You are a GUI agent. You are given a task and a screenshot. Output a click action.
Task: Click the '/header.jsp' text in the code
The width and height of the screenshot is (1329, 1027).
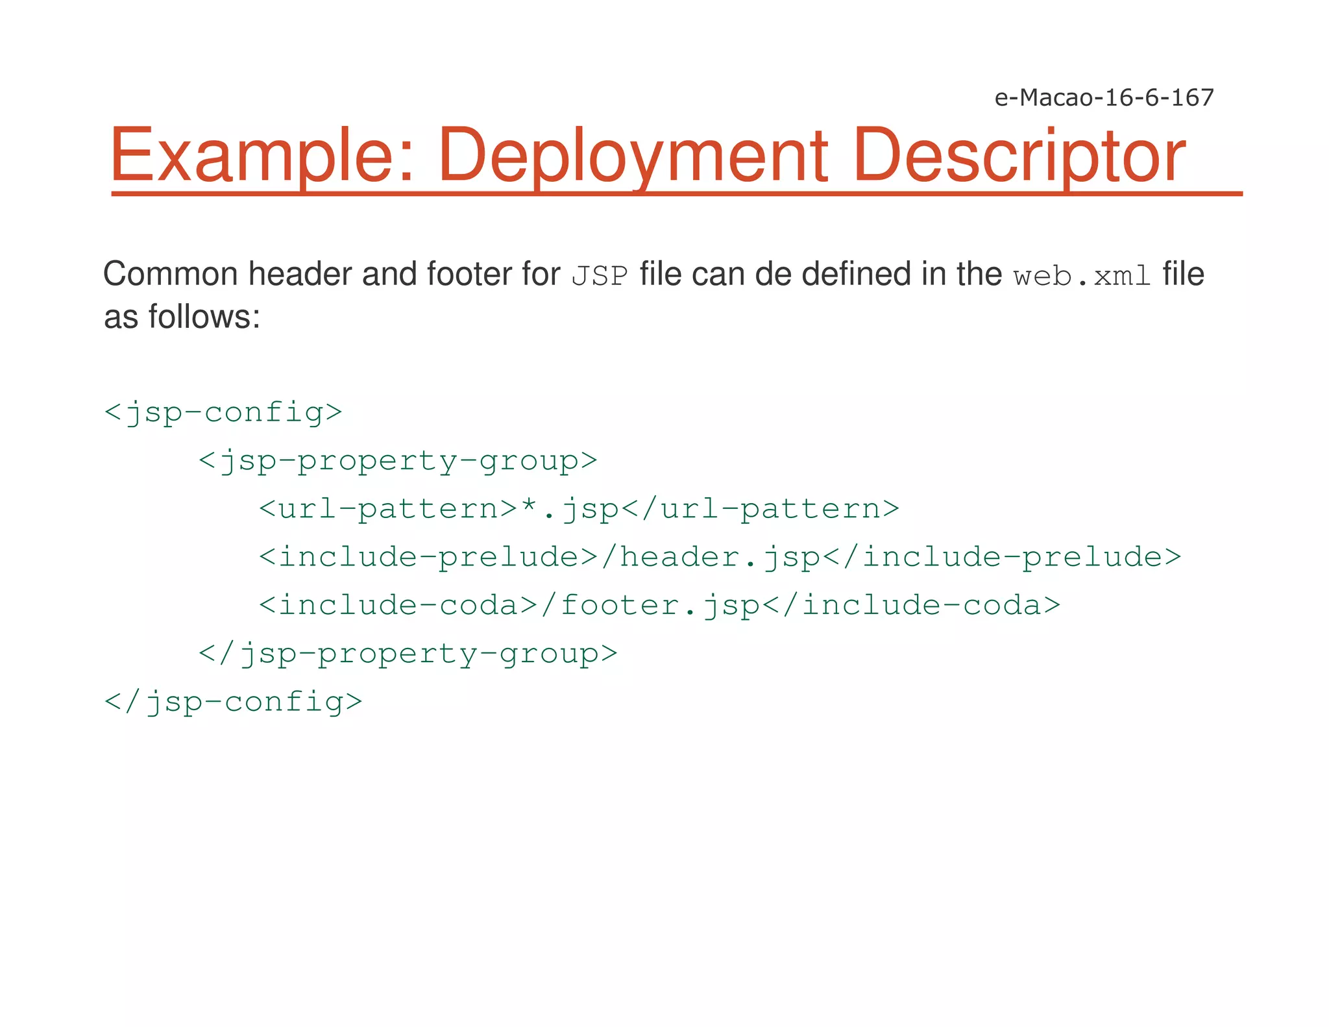[711, 557]
